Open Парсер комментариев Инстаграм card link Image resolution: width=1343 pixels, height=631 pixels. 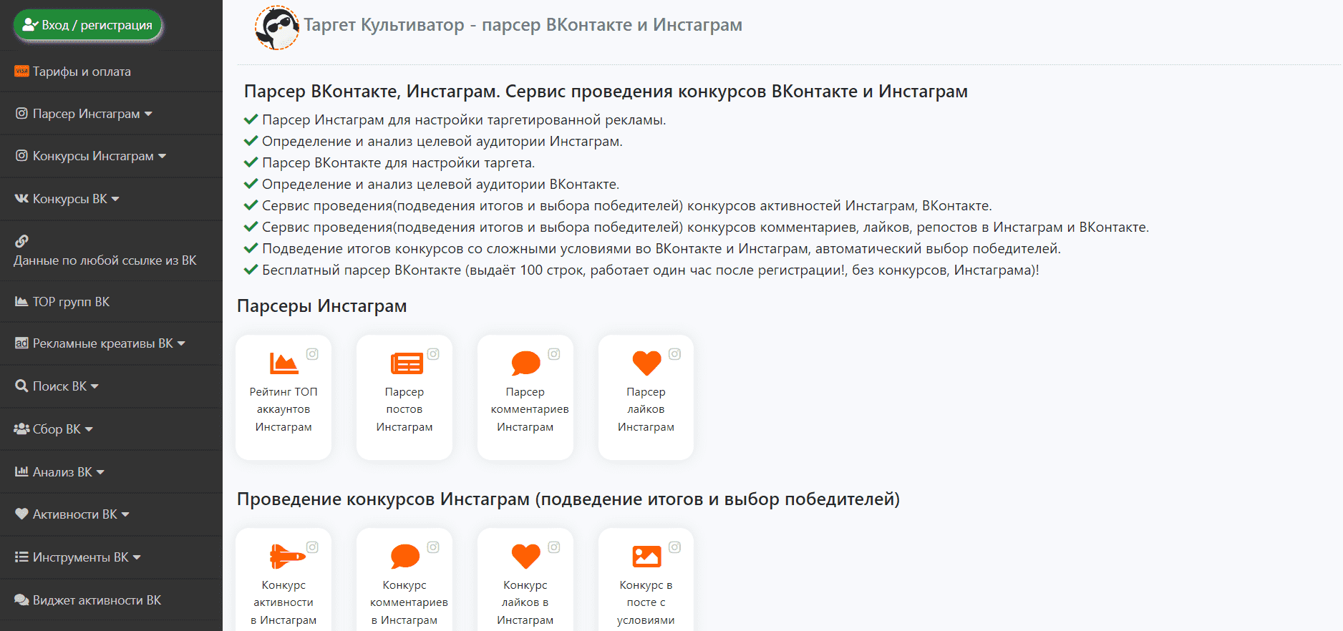coord(529,409)
